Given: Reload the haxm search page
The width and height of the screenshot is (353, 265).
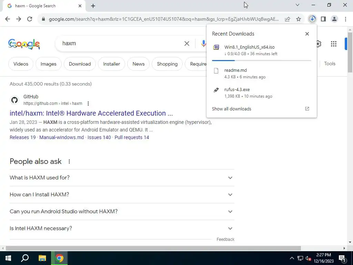Looking at the screenshot, I should point(30,19).
